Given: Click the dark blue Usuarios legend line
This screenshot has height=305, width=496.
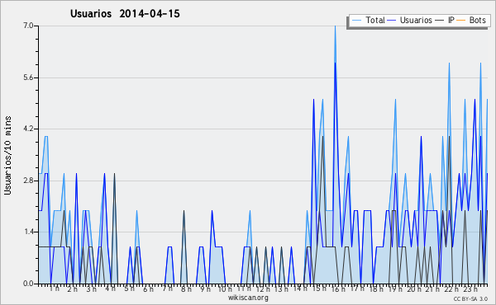Looking at the screenshot, I should [392, 21].
